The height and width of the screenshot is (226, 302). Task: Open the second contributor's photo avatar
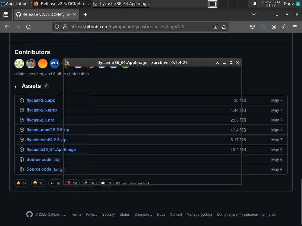pyautogui.click(x=31, y=64)
